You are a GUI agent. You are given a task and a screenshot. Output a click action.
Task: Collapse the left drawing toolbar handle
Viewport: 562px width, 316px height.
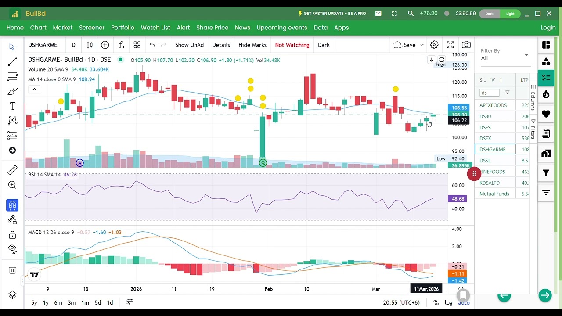(x=22, y=281)
